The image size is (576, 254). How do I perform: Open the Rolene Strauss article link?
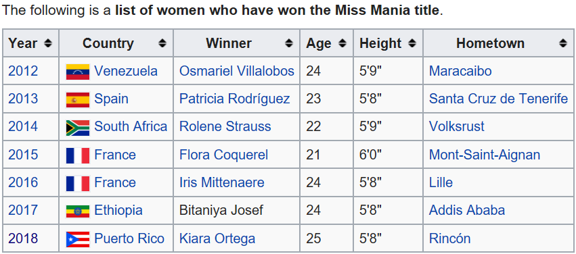coord(225,127)
